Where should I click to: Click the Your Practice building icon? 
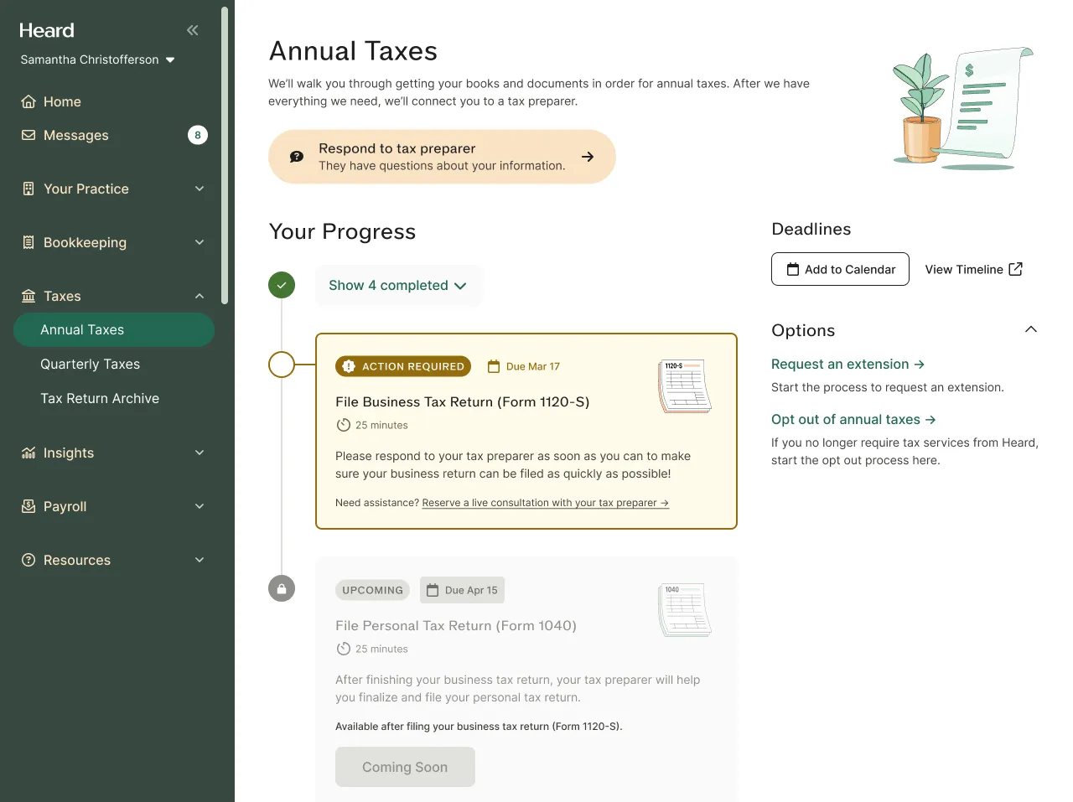click(29, 189)
